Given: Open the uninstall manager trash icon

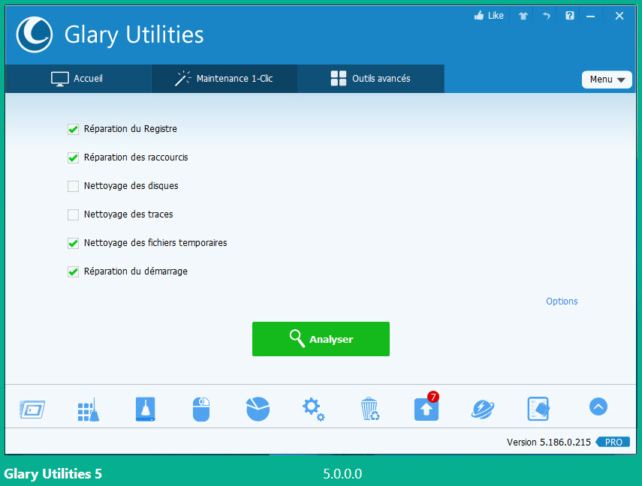Looking at the screenshot, I should point(370,409).
